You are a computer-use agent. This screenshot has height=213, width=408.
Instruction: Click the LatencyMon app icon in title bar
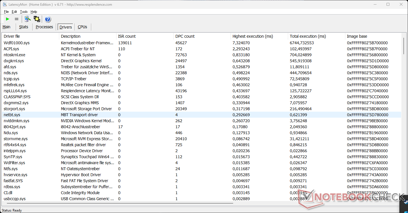5,5
